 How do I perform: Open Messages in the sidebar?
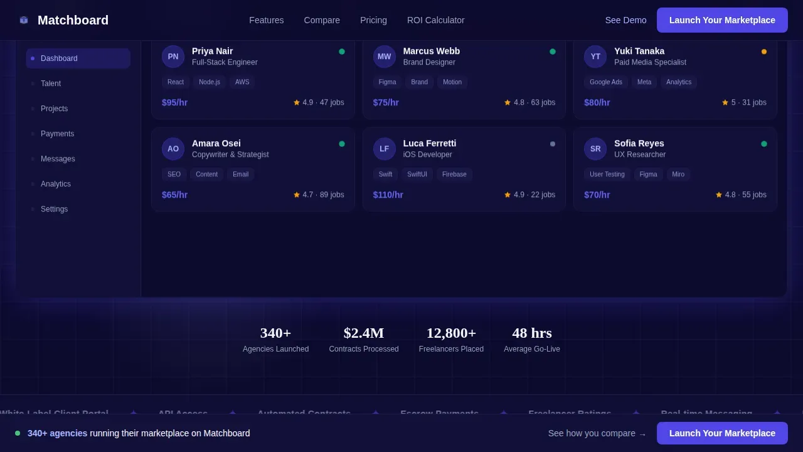pyautogui.click(x=78, y=159)
